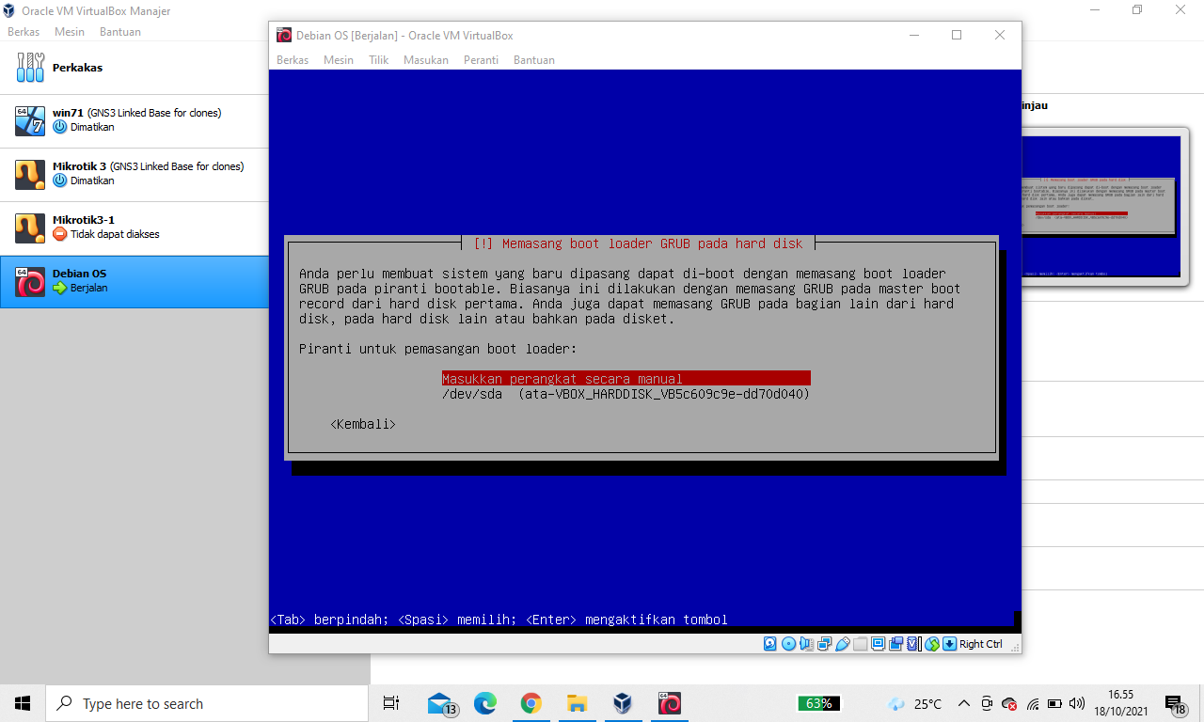The image size is (1204, 722).
Task: Click the optical disc icon in VM status bar
Action: (788, 644)
